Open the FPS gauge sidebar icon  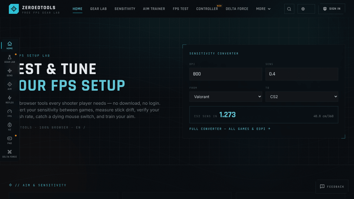pyautogui.click(x=10, y=111)
